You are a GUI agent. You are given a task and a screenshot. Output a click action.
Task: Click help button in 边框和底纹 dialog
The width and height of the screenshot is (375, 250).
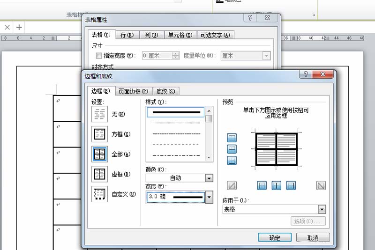306,74
